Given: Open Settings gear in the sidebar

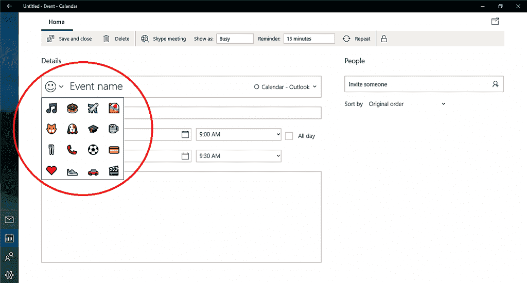Looking at the screenshot, I should [9, 275].
